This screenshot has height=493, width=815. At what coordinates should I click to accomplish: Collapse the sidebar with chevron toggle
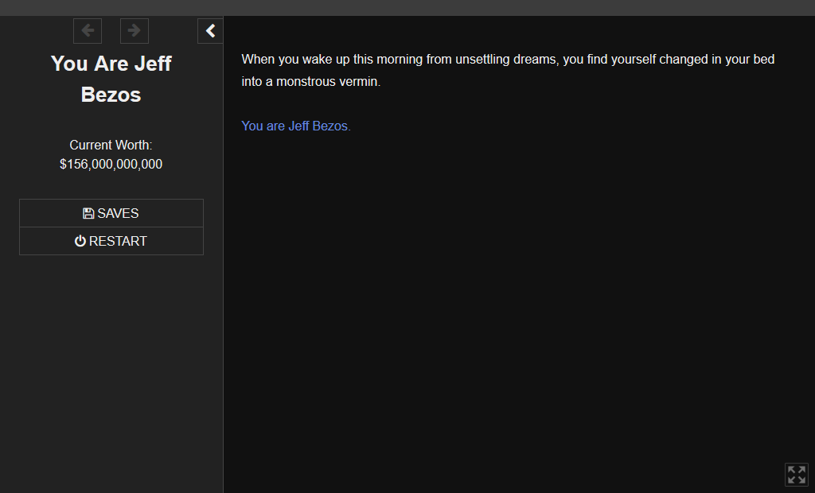click(210, 31)
